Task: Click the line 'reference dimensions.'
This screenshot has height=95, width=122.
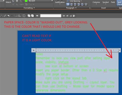Action: tap(51, 90)
